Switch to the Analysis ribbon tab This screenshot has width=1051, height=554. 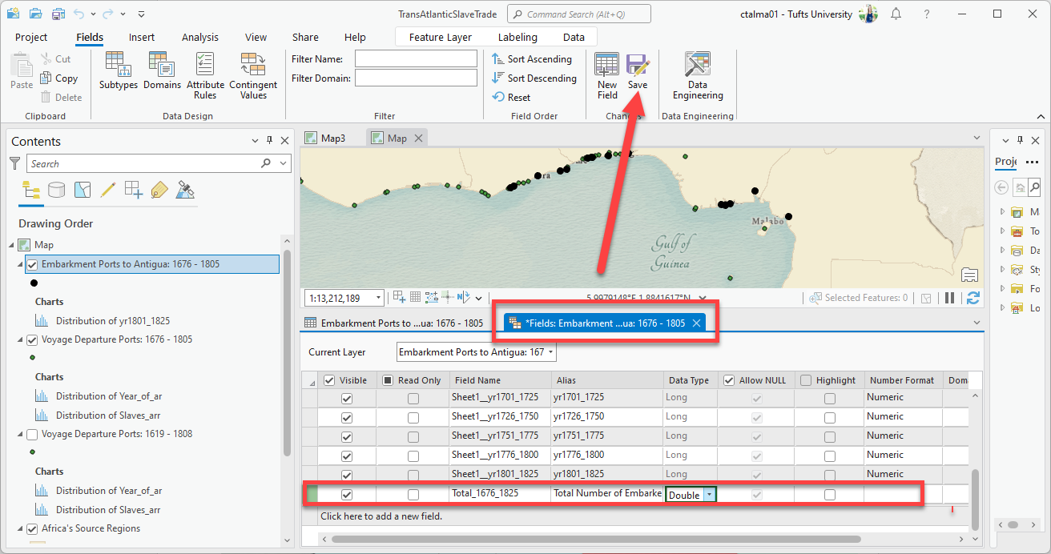tap(199, 38)
